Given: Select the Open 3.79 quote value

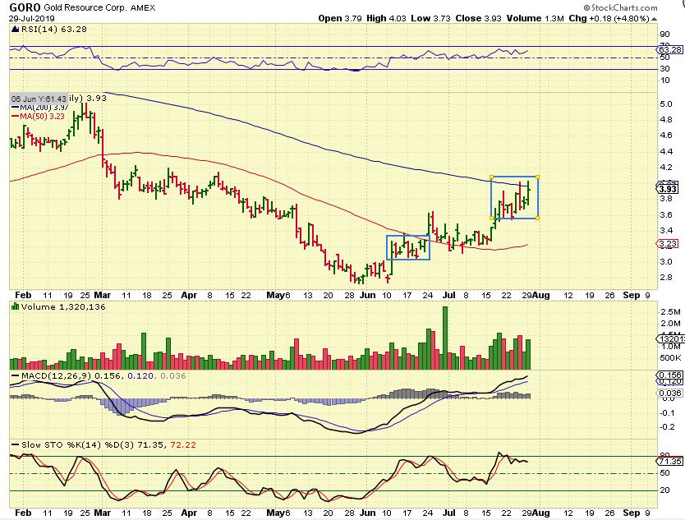Looking at the screenshot, I should pos(339,18).
